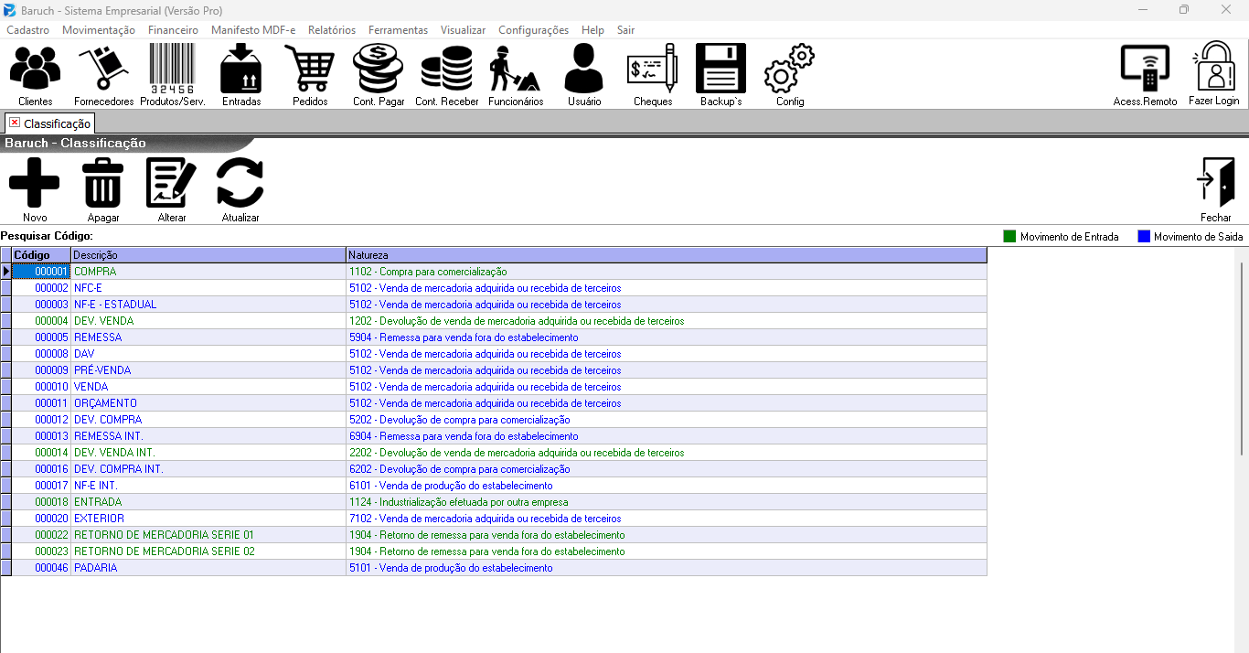Click the green Movimento de Entrada swatch
The image size is (1249, 653).
(1010, 236)
